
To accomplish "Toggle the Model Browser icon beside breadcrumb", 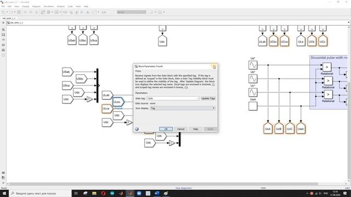I will point(3,23).
